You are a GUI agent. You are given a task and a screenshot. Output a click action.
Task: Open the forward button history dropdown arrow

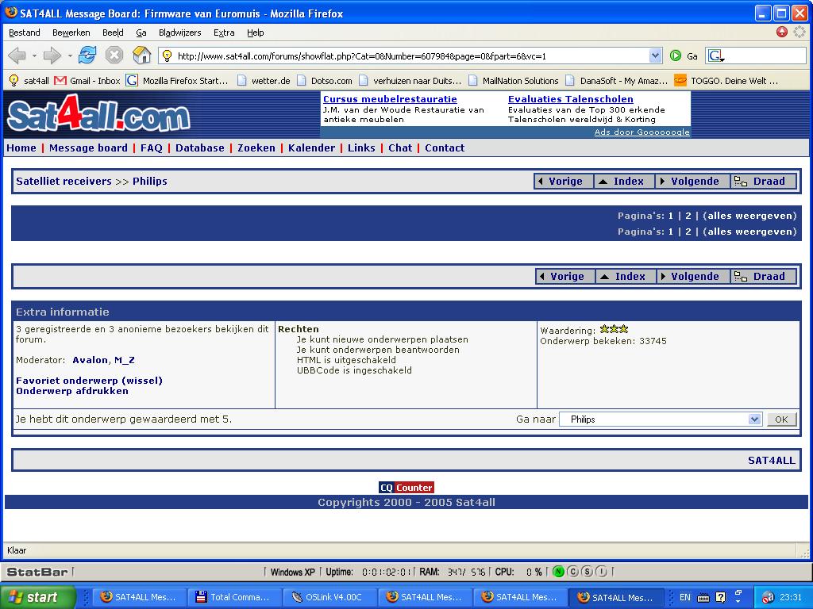click(x=70, y=56)
